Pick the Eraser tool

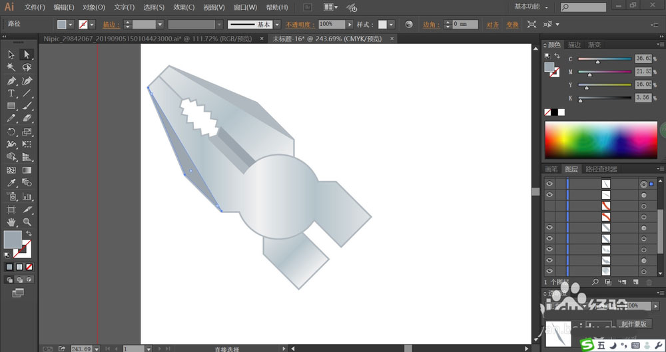[27, 118]
